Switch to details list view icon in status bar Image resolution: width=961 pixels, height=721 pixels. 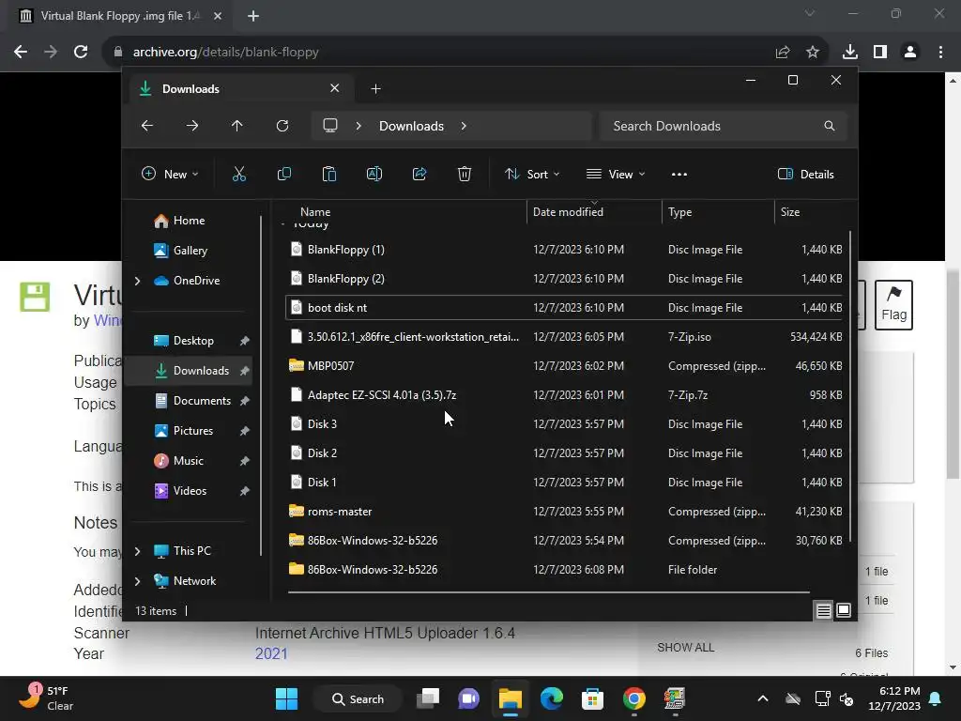coord(823,610)
